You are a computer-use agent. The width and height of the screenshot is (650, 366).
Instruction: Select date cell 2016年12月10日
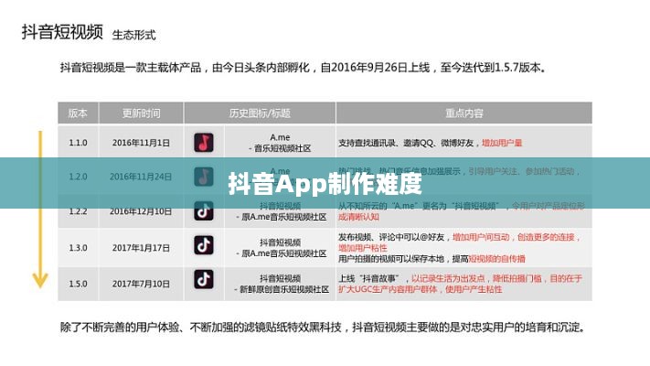(141, 211)
